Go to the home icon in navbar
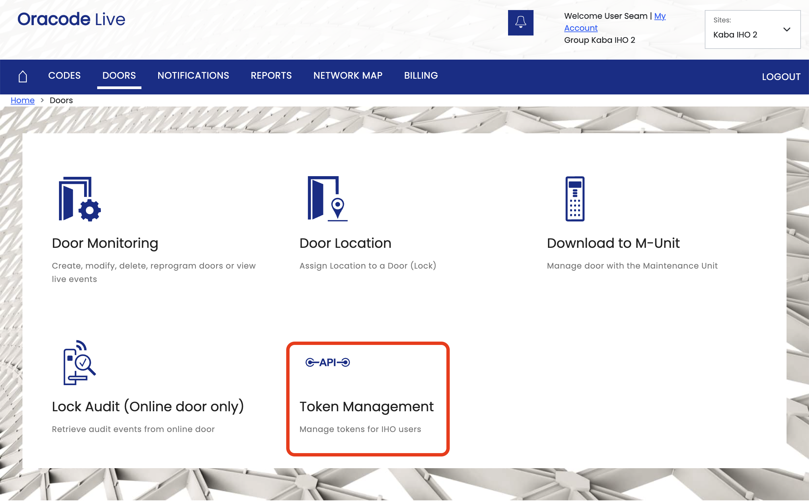 click(23, 76)
